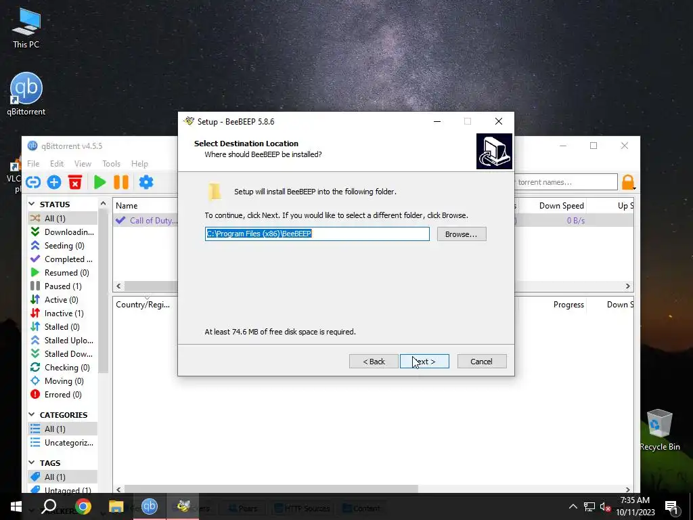
Task: Open Google Chrome from taskbar
Action: pyautogui.click(x=83, y=506)
